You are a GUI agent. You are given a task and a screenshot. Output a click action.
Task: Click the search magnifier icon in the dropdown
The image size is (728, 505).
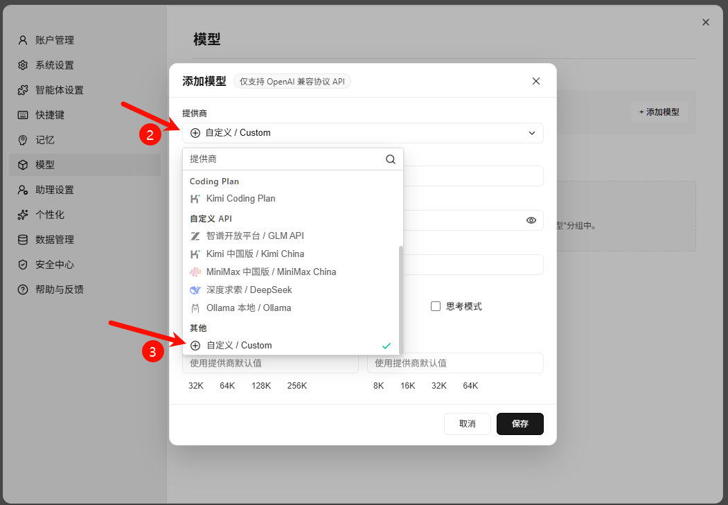pyautogui.click(x=391, y=159)
